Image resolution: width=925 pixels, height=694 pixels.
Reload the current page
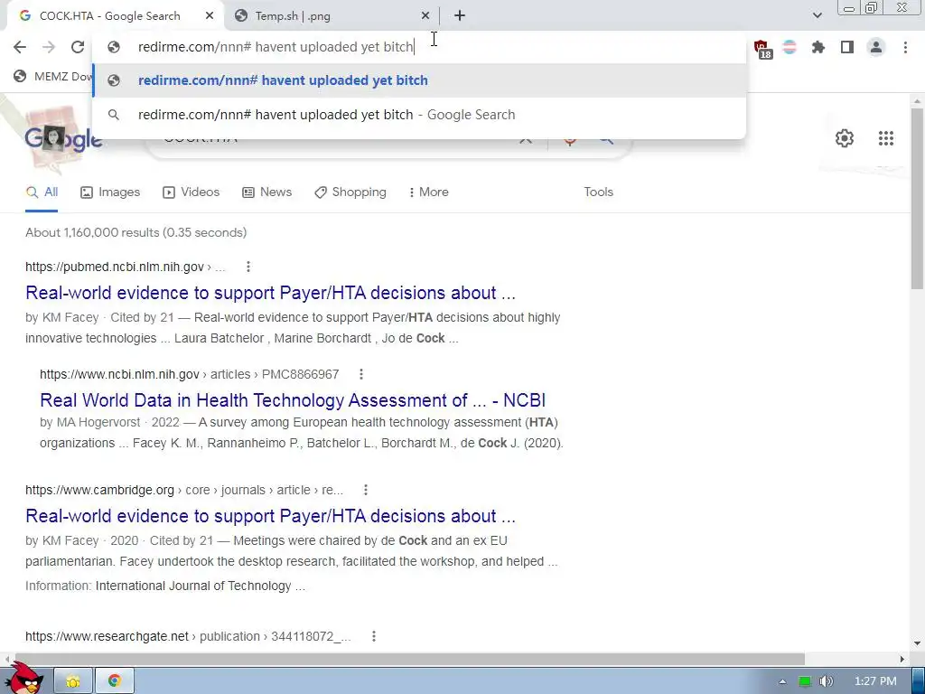pos(78,47)
